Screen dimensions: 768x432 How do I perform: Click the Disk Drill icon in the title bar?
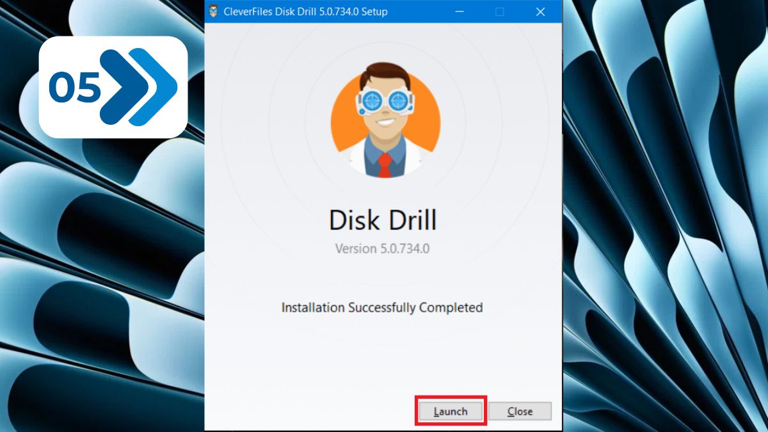click(x=214, y=12)
